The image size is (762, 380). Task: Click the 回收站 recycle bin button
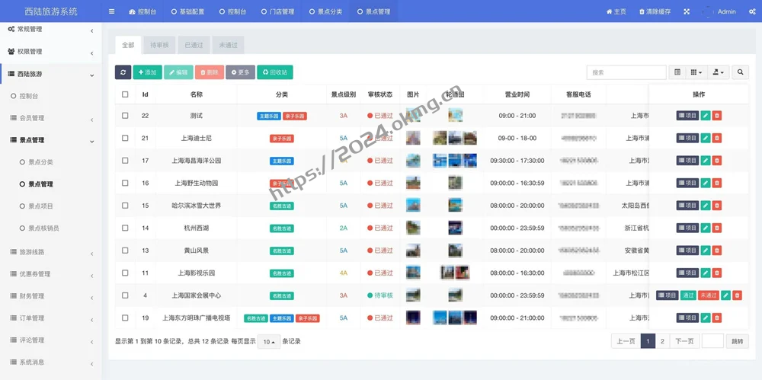275,72
